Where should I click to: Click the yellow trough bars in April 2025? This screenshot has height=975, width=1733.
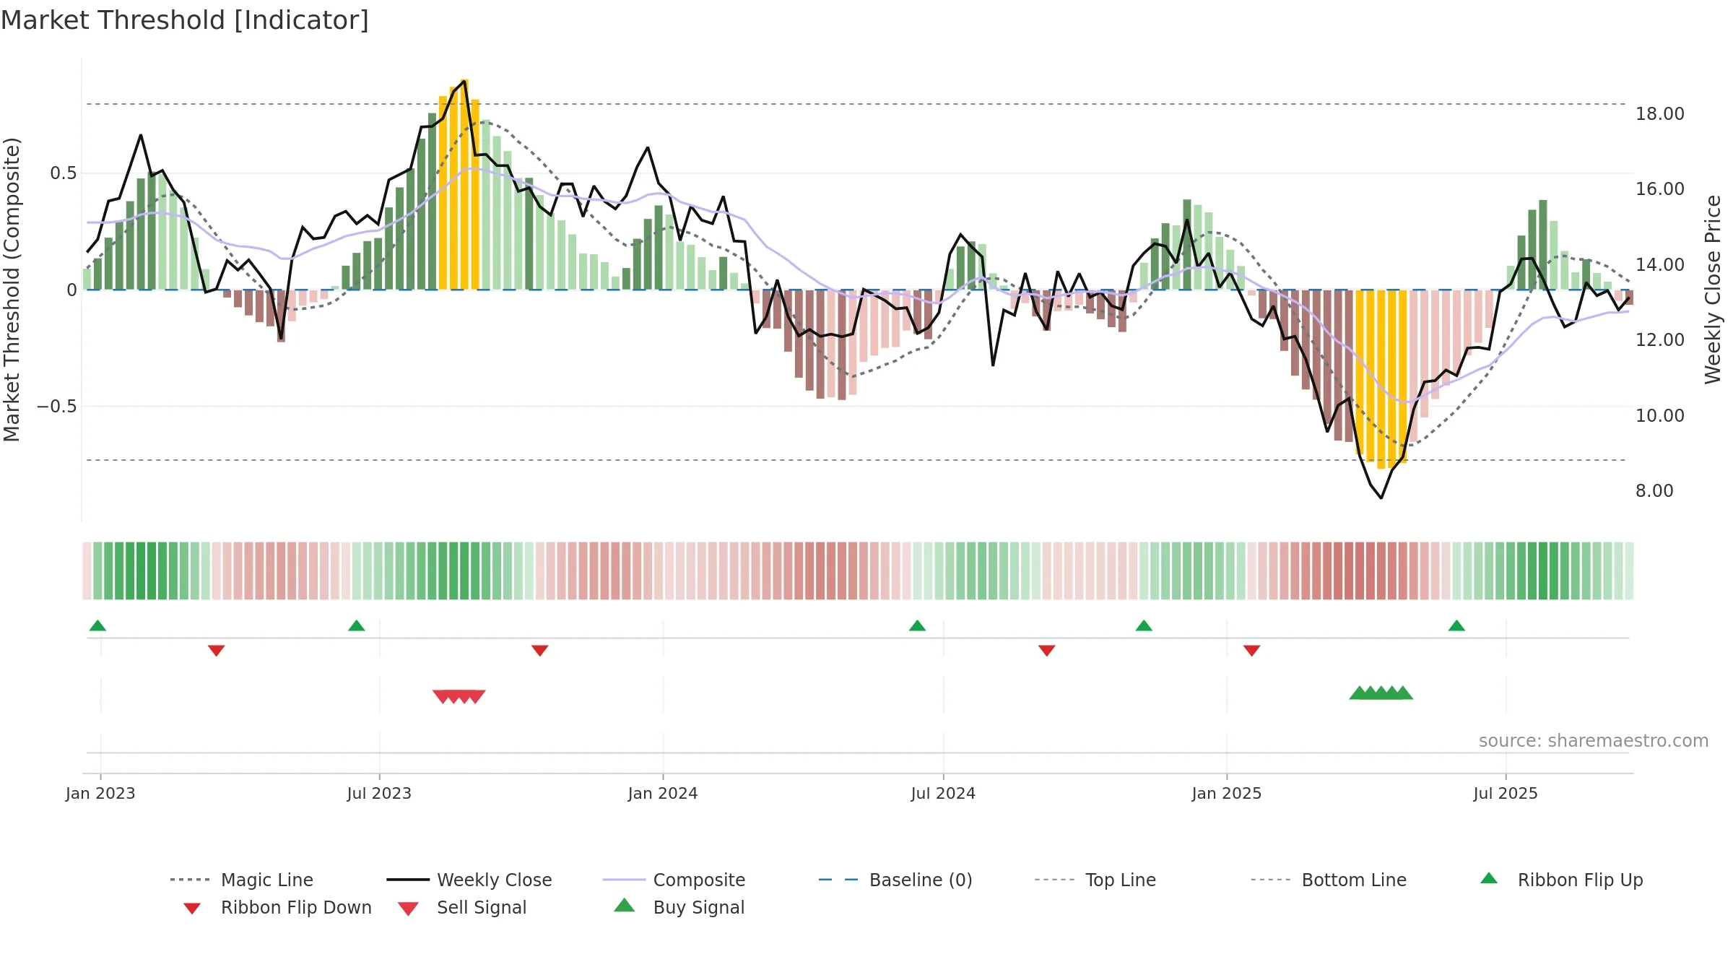click(x=1381, y=379)
